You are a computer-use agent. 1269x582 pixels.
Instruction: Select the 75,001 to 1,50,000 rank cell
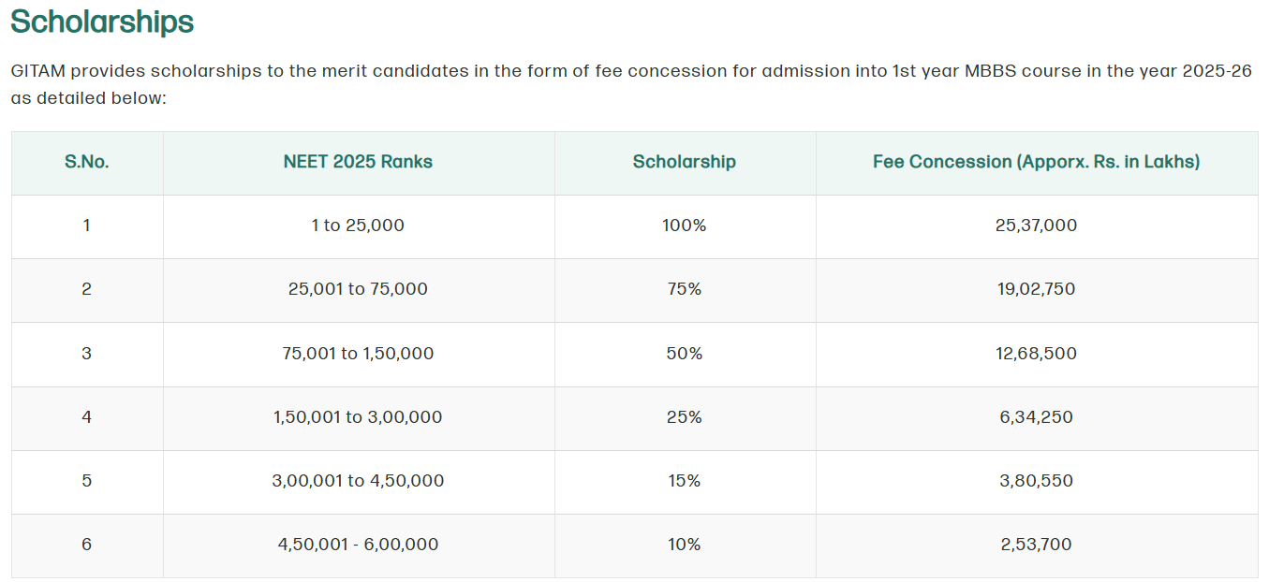point(358,354)
